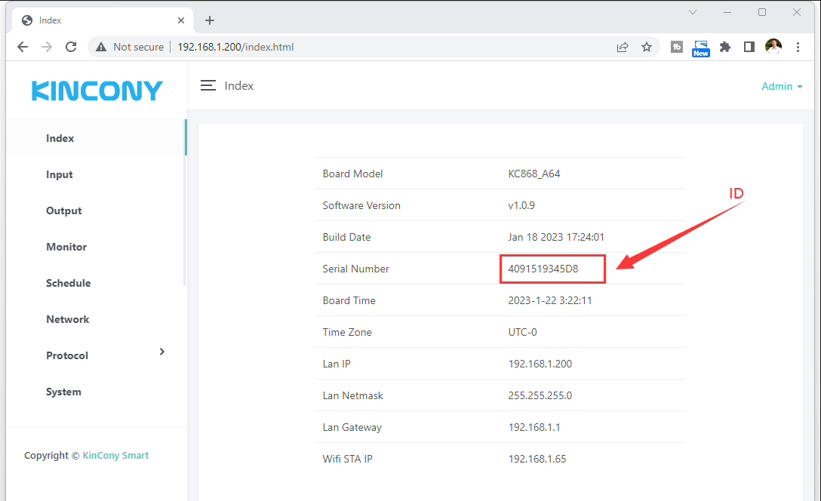Open the Input menu item
The width and height of the screenshot is (821, 501).
(x=60, y=174)
